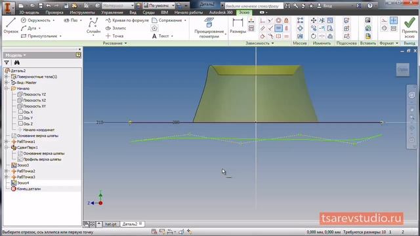Viewport: 420px width, 236px height.
Task: Start the Сплайн spline tool
Action: (93, 26)
